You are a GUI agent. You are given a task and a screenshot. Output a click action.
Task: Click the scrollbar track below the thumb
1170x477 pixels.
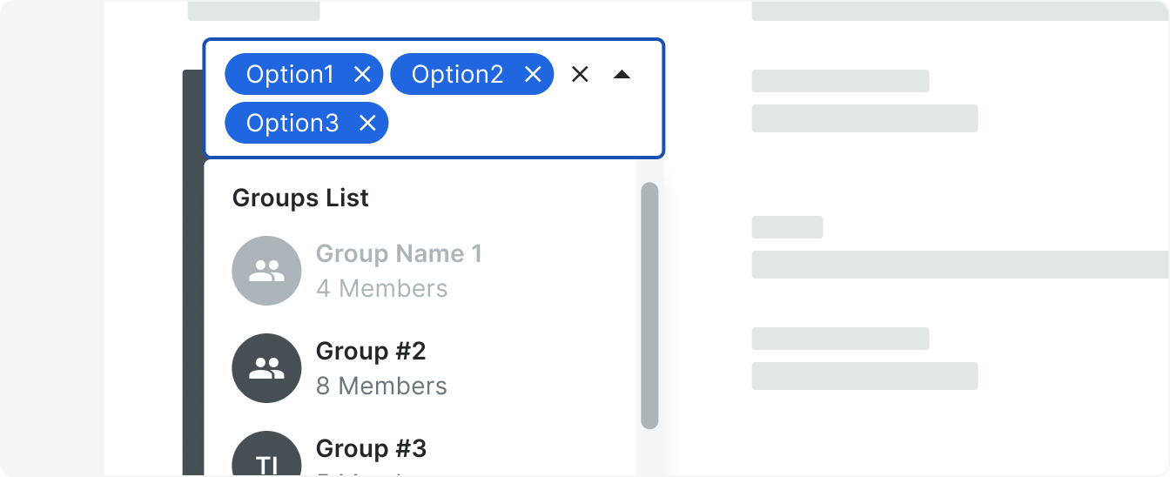[649, 453]
